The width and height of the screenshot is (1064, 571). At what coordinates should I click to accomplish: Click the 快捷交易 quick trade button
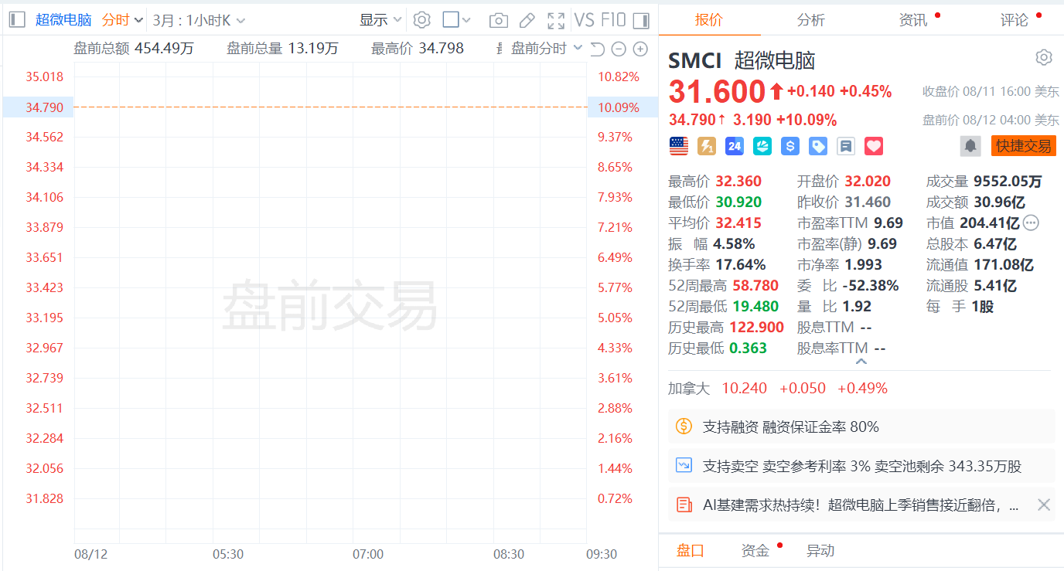tap(1023, 145)
